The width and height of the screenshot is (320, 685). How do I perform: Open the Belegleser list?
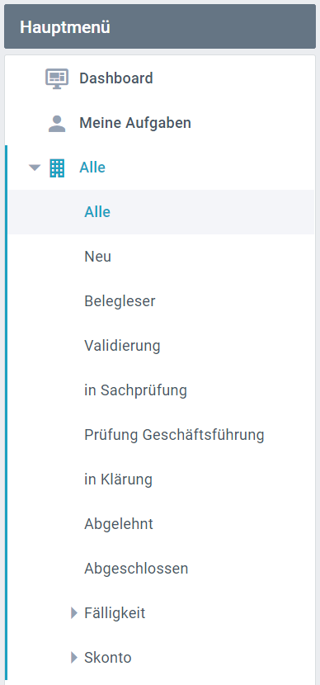120,301
